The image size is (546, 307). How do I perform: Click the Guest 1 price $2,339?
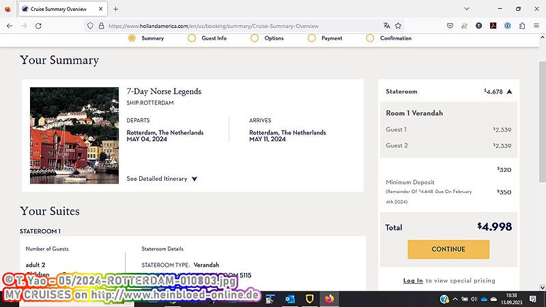[502, 130]
